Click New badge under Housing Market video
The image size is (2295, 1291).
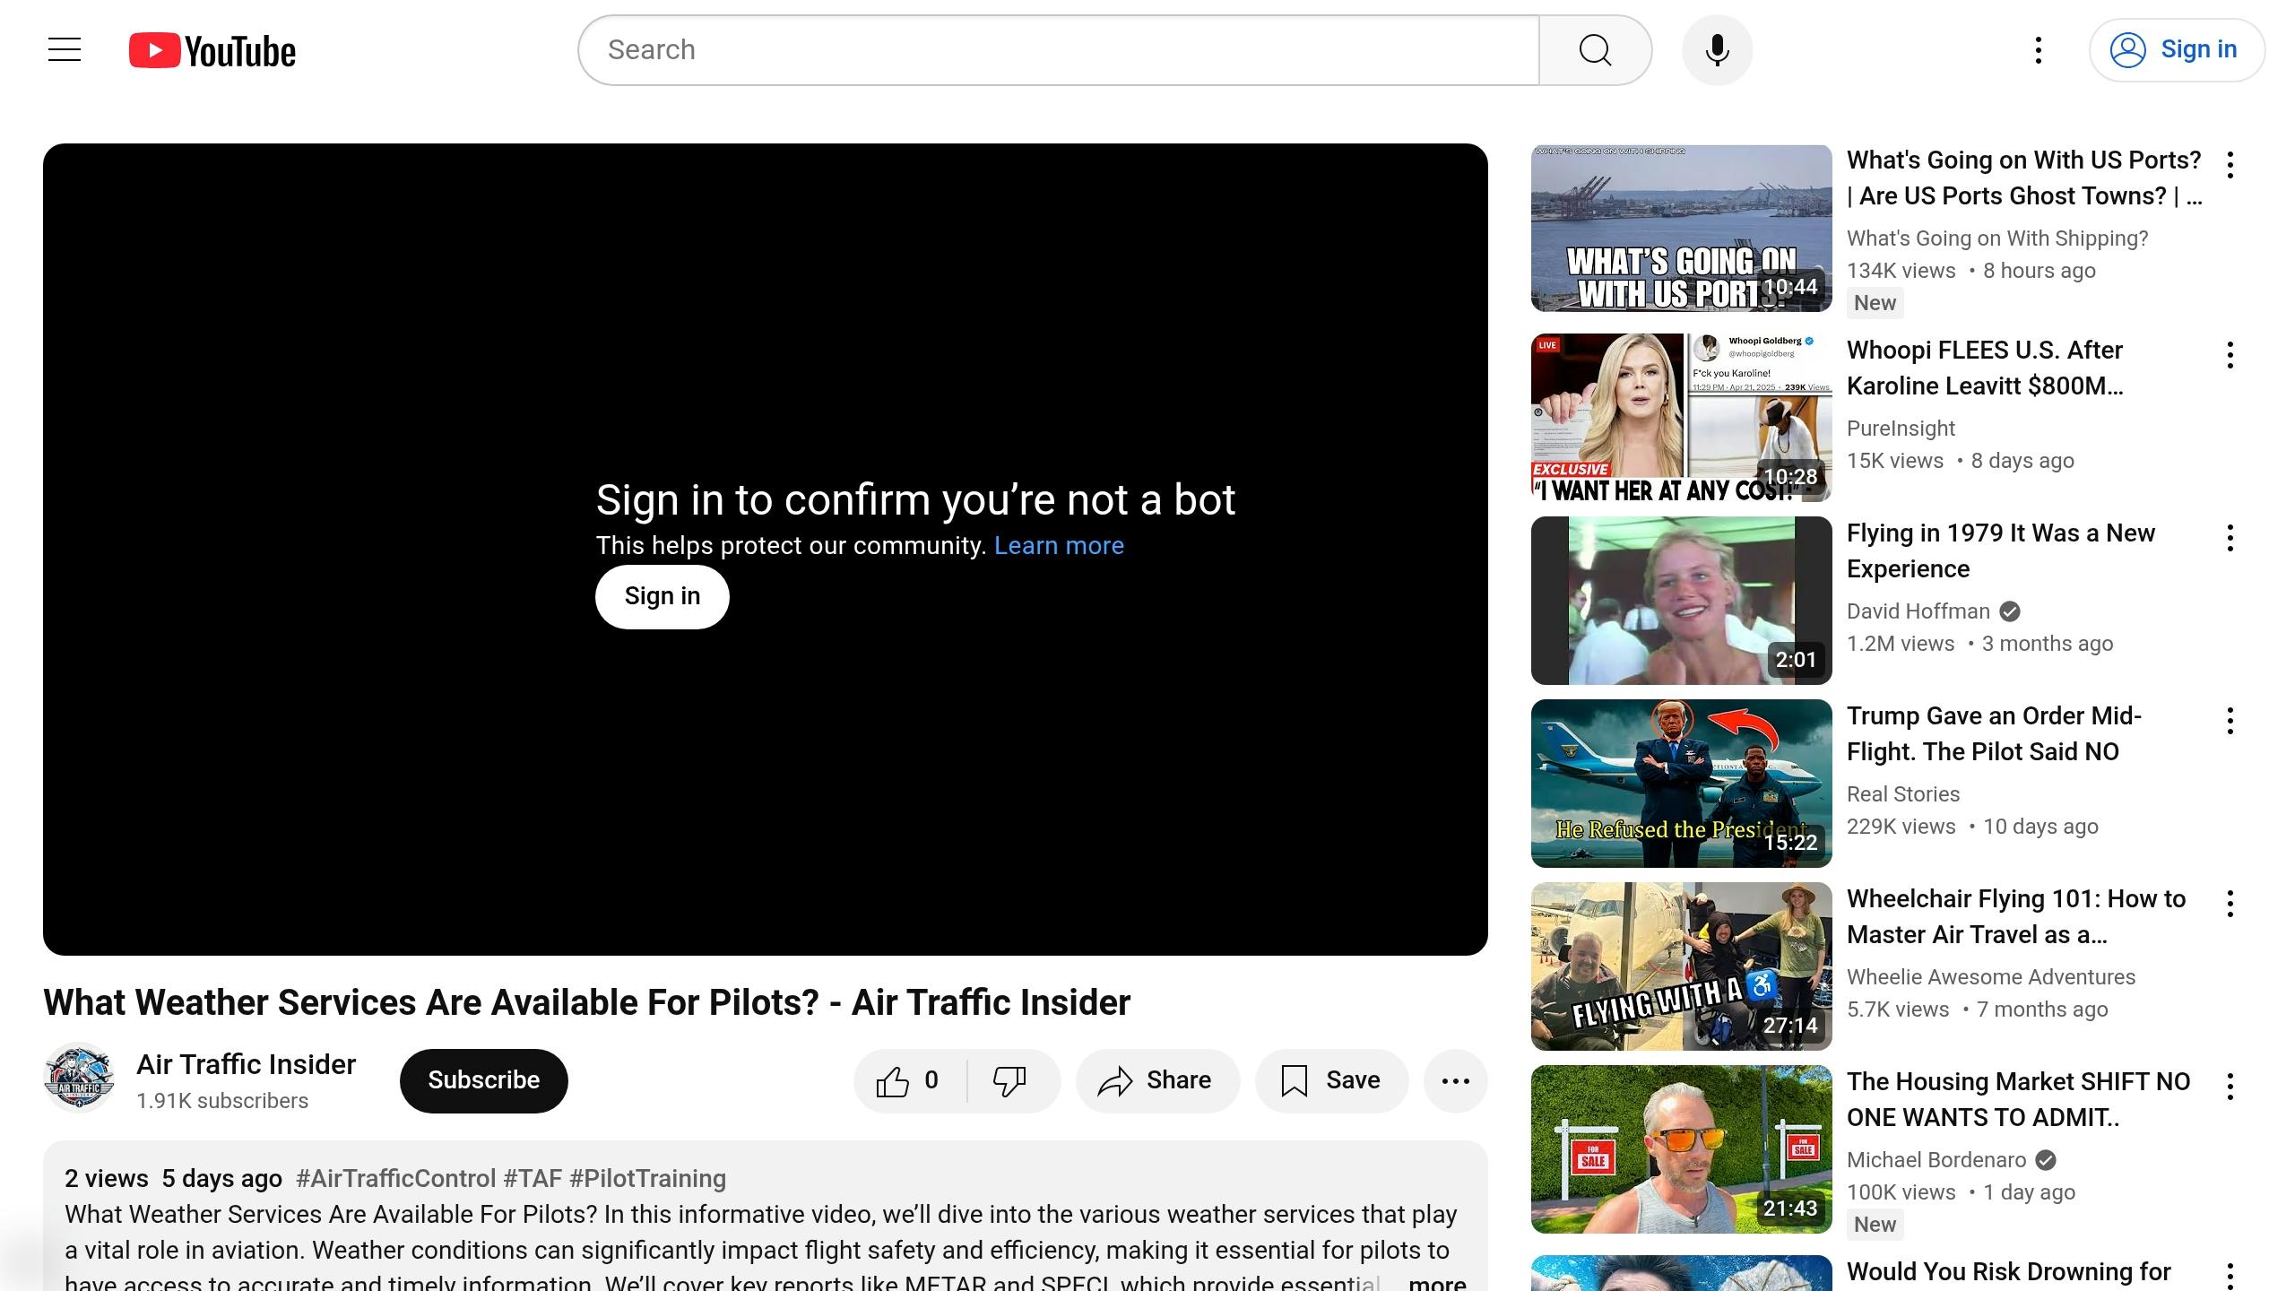pyautogui.click(x=1875, y=1225)
